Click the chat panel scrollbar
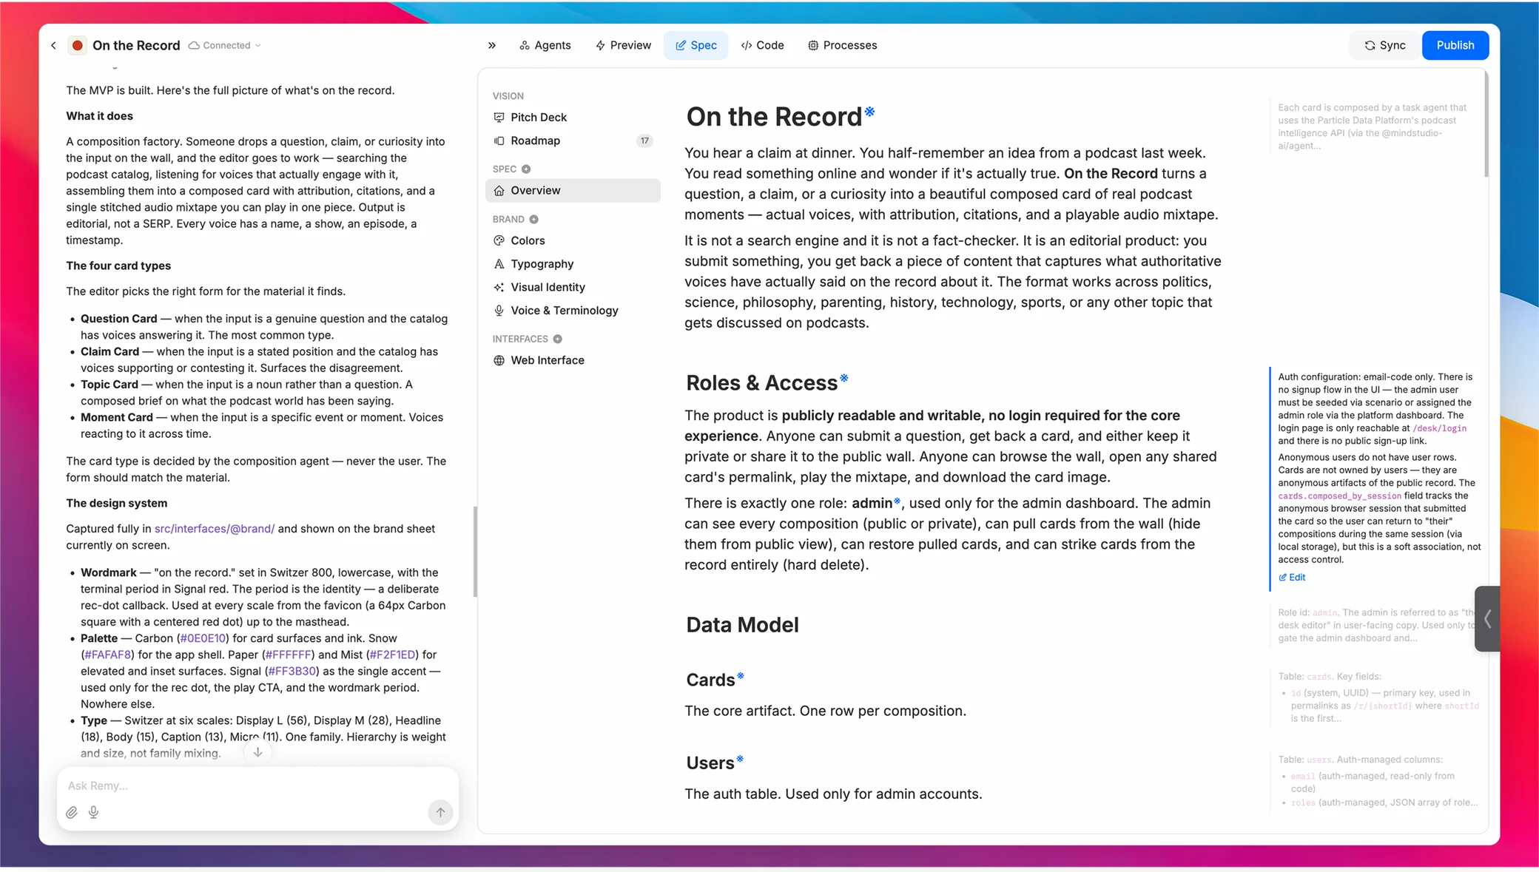Viewport: 1539px width, 872px height. click(474, 552)
